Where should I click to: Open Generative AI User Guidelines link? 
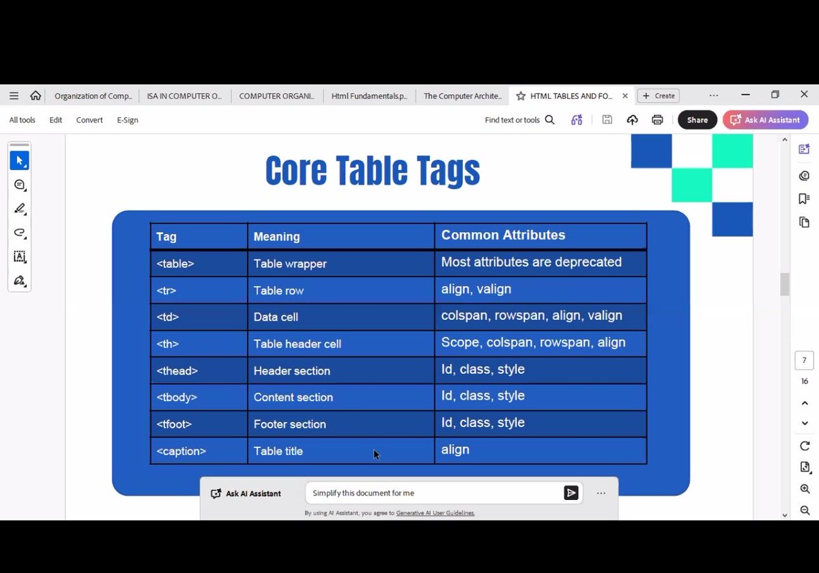click(435, 513)
